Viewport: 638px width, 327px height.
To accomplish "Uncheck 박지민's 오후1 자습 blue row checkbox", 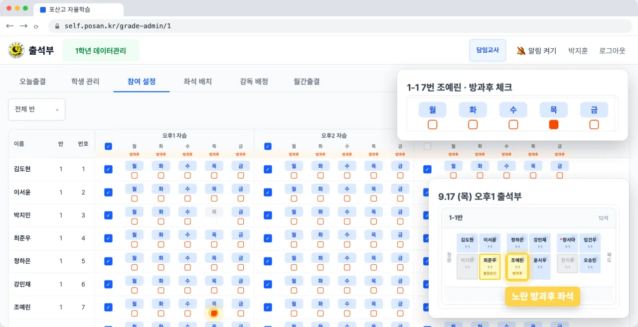I will tap(108, 215).
